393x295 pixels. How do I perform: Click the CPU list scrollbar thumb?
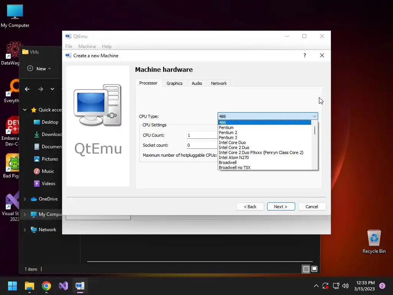click(x=315, y=130)
